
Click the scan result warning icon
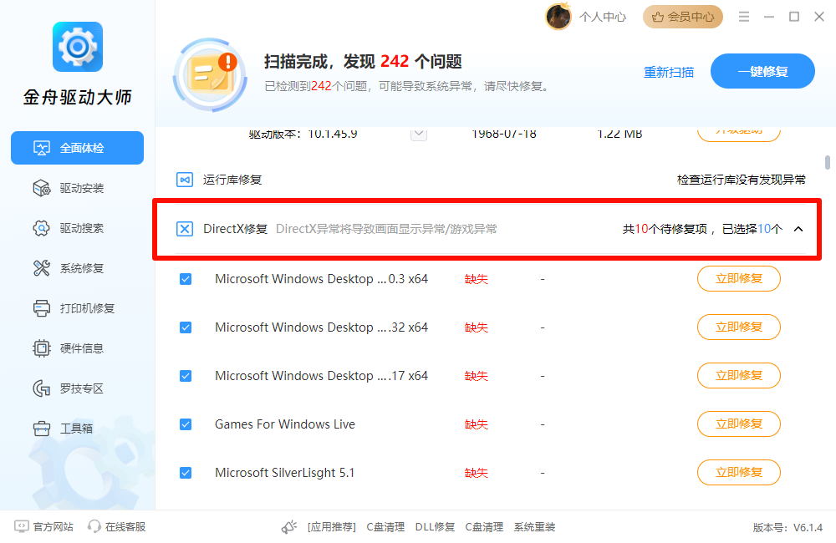click(x=210, y=74)
